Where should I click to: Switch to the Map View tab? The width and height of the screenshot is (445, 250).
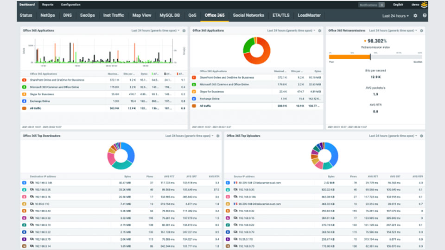(x=142, y=15)
